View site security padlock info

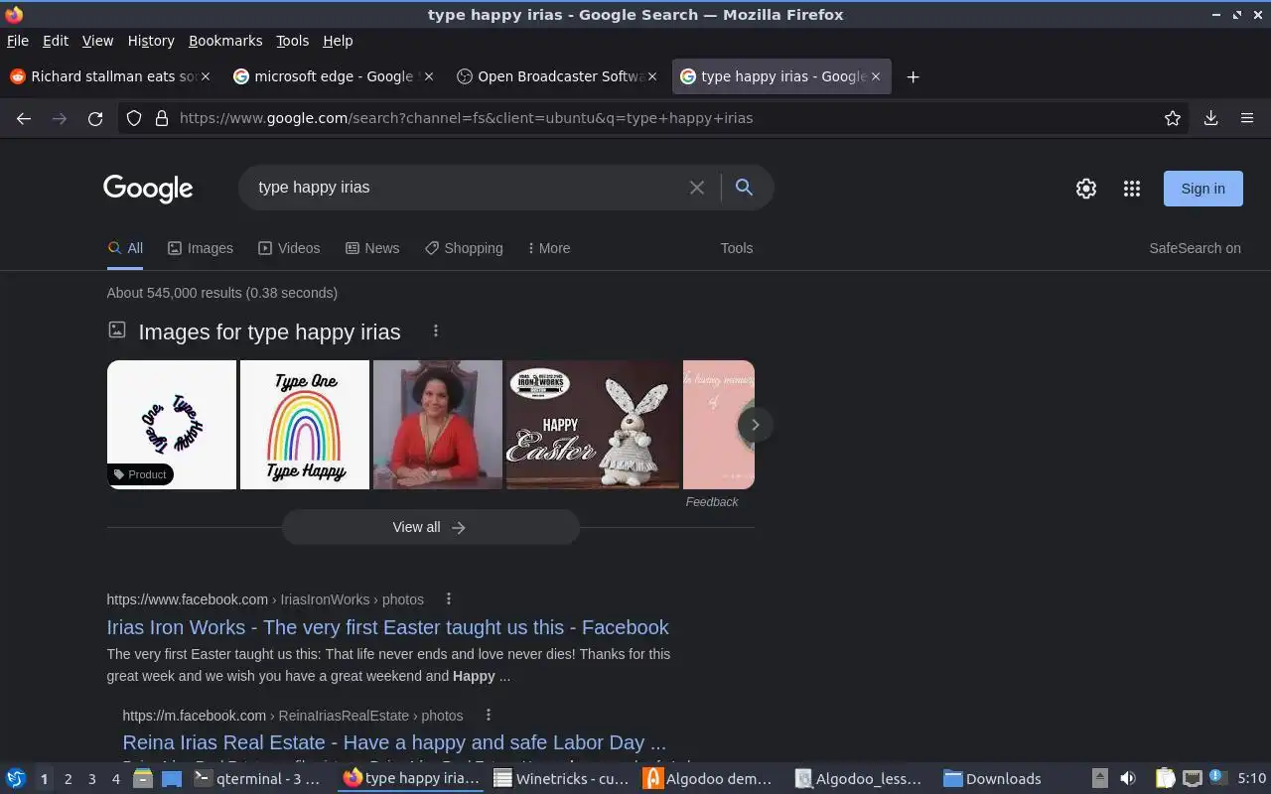coord(162,118)
